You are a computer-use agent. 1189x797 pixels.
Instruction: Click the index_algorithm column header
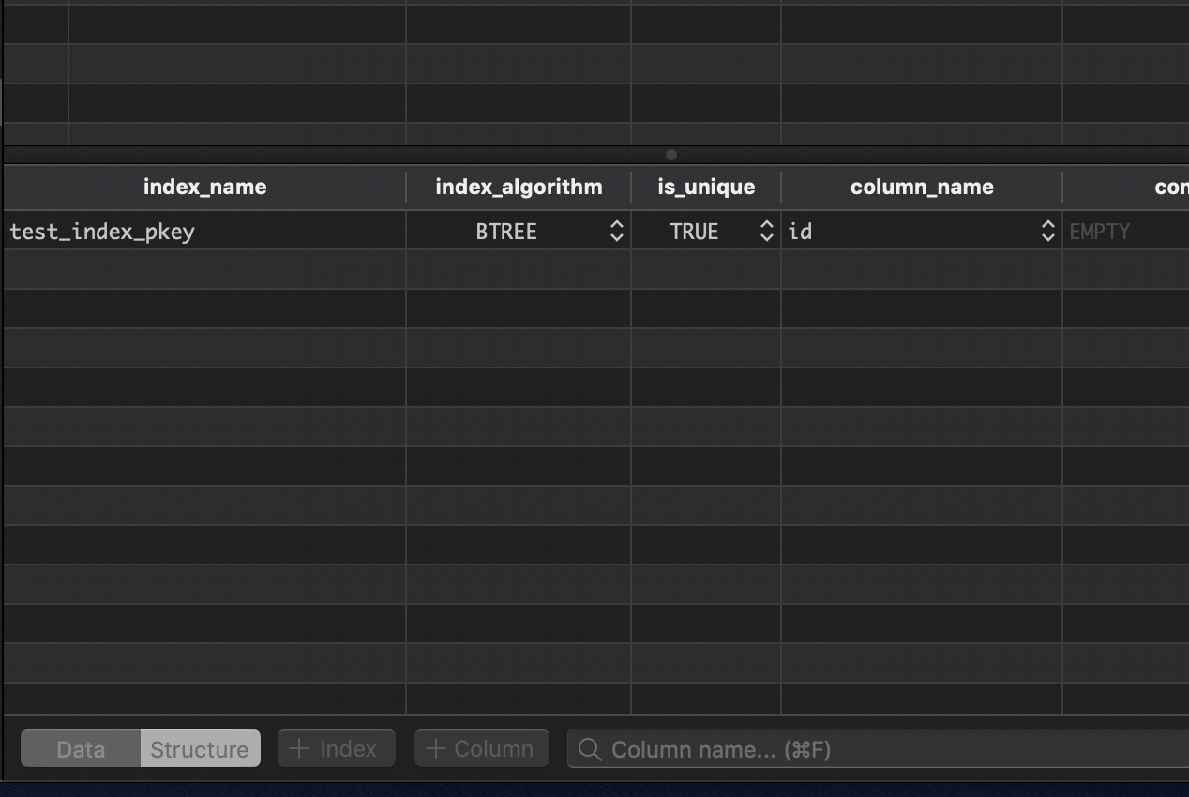point(519,188)
